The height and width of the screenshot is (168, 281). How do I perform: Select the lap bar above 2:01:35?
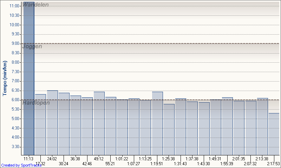click(239, 128)
